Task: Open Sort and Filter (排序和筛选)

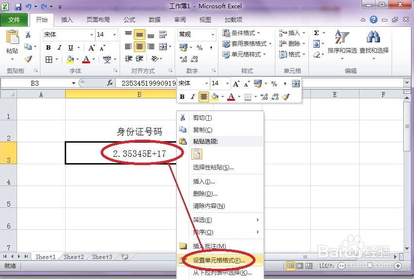Action: tap(342, 44)
